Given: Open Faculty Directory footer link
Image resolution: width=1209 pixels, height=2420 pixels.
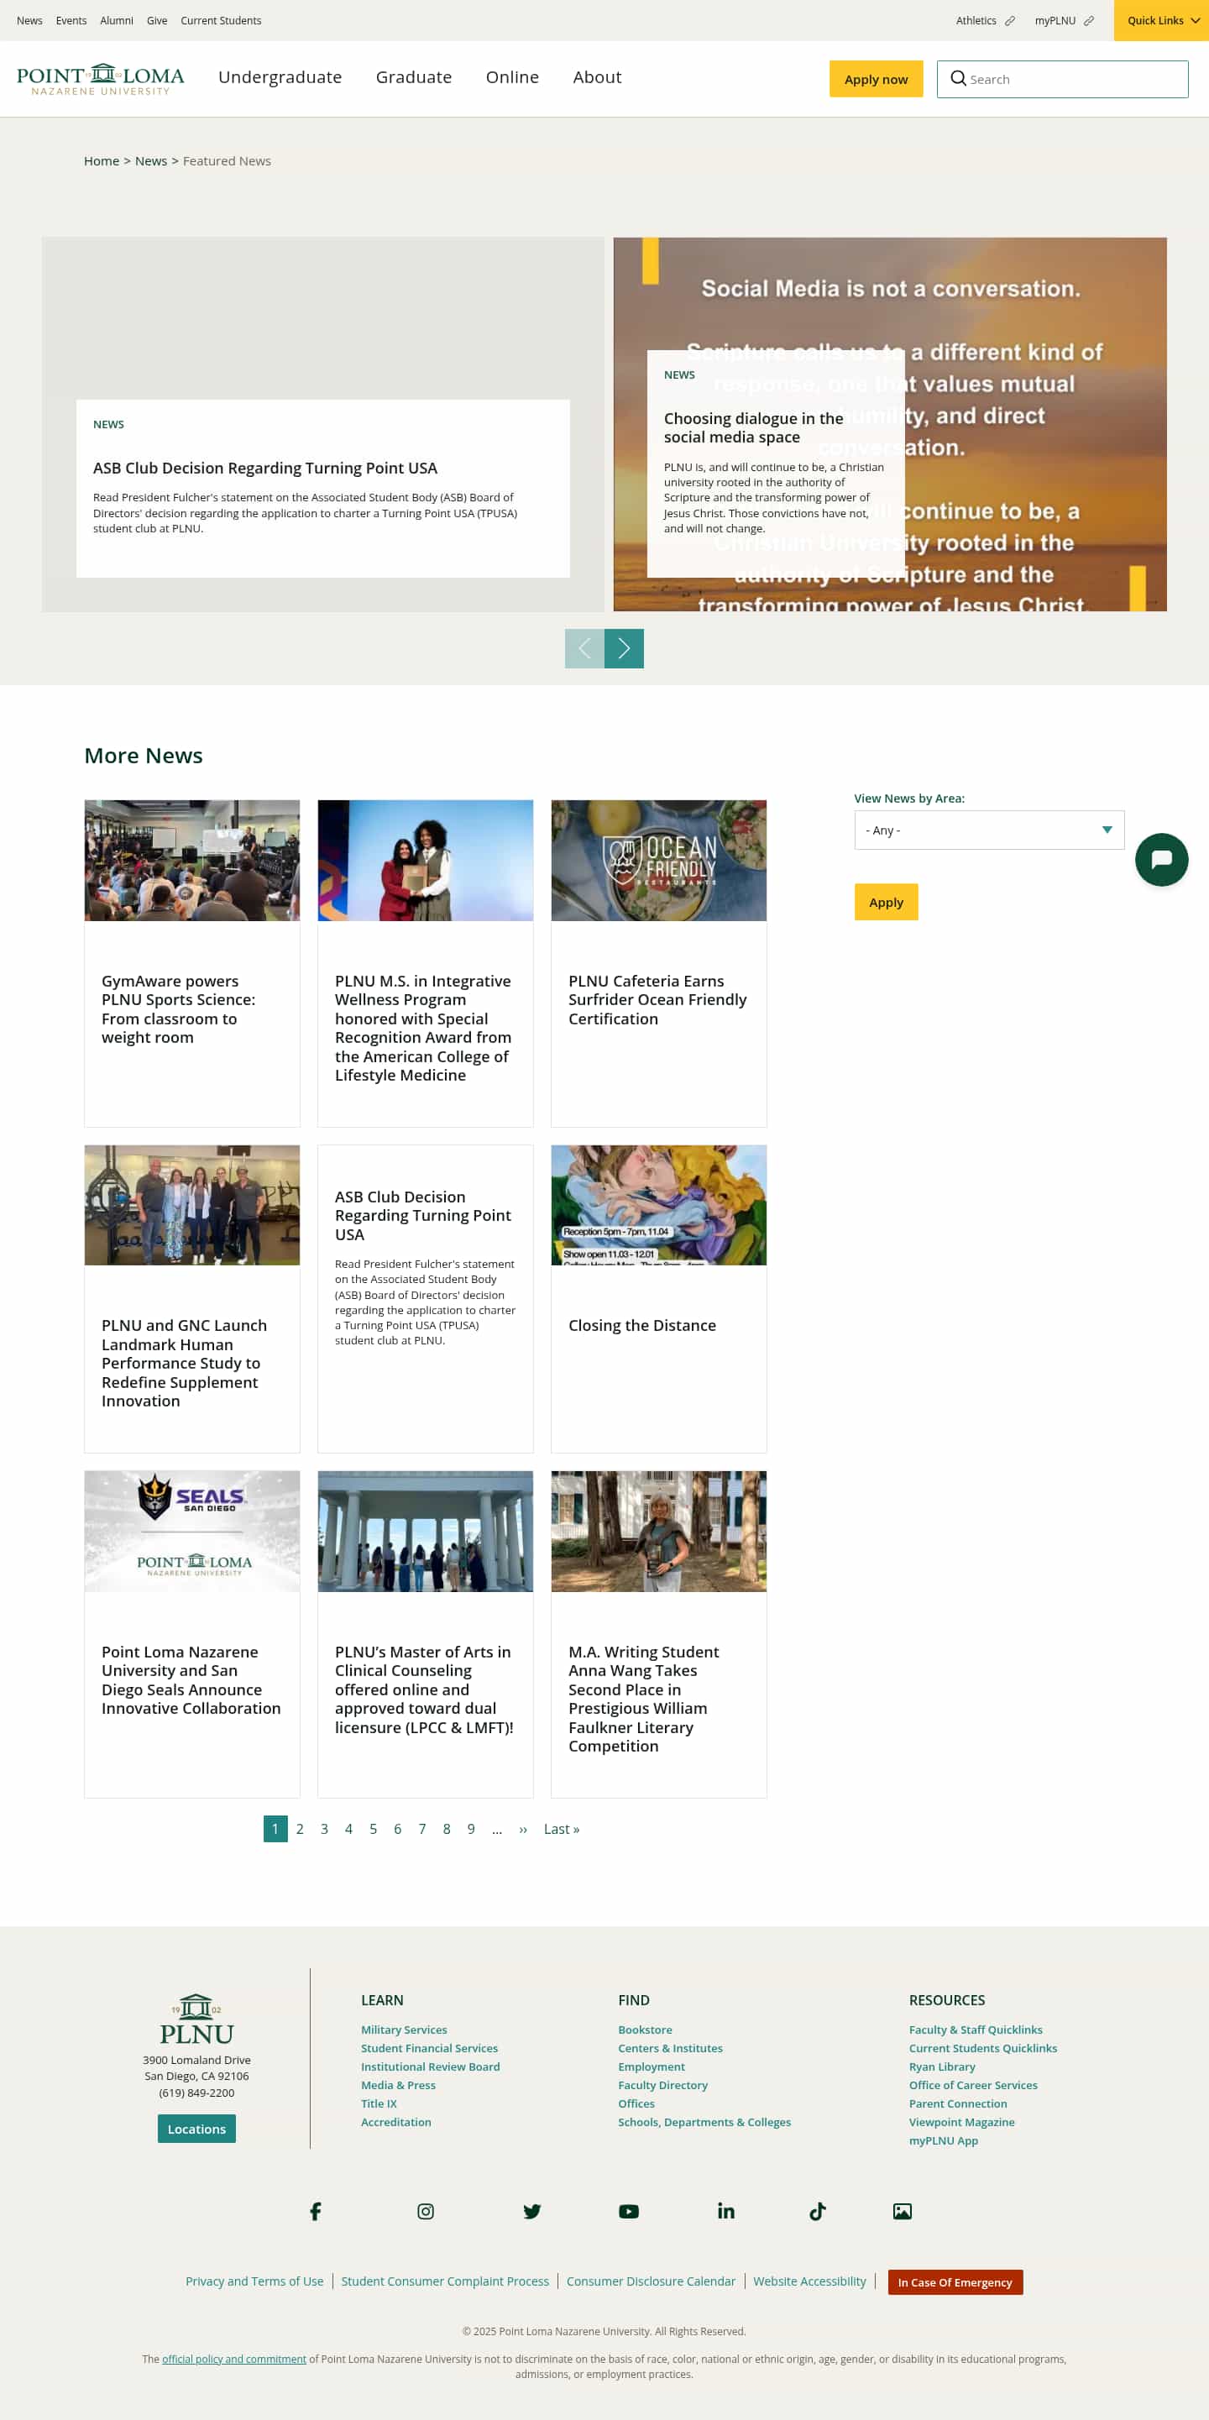Looking at the screenshot, I should 662,2086.
